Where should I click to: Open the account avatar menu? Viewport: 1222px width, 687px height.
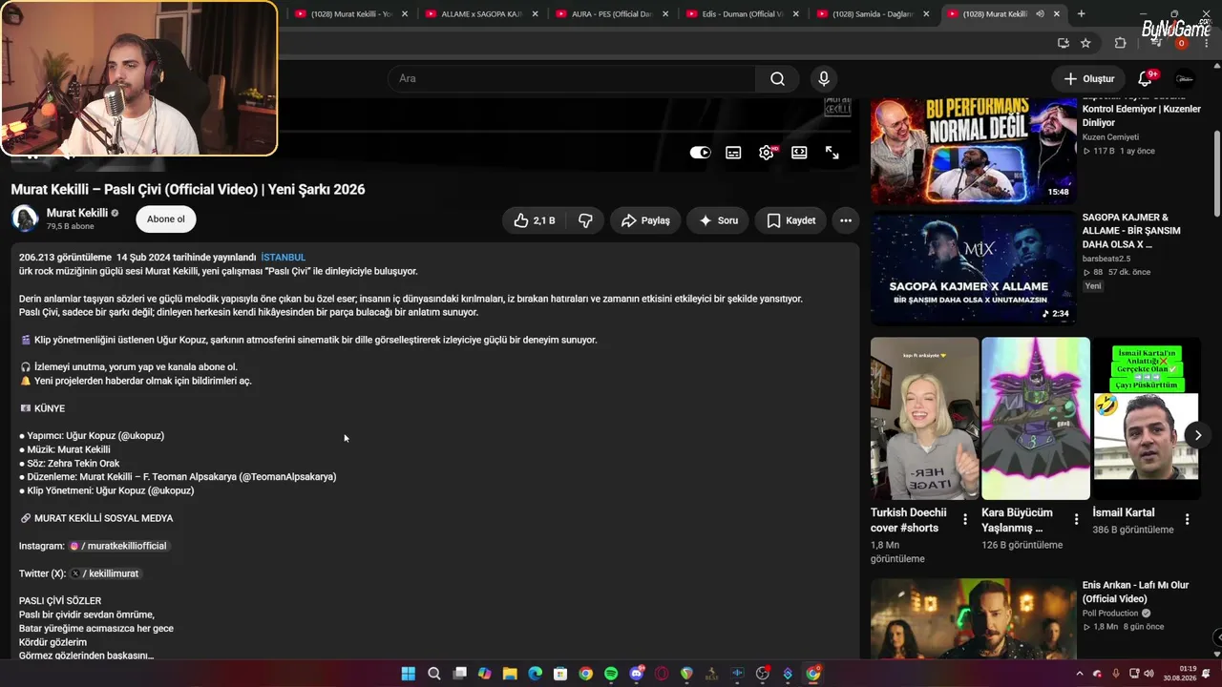coord(1185,79)
